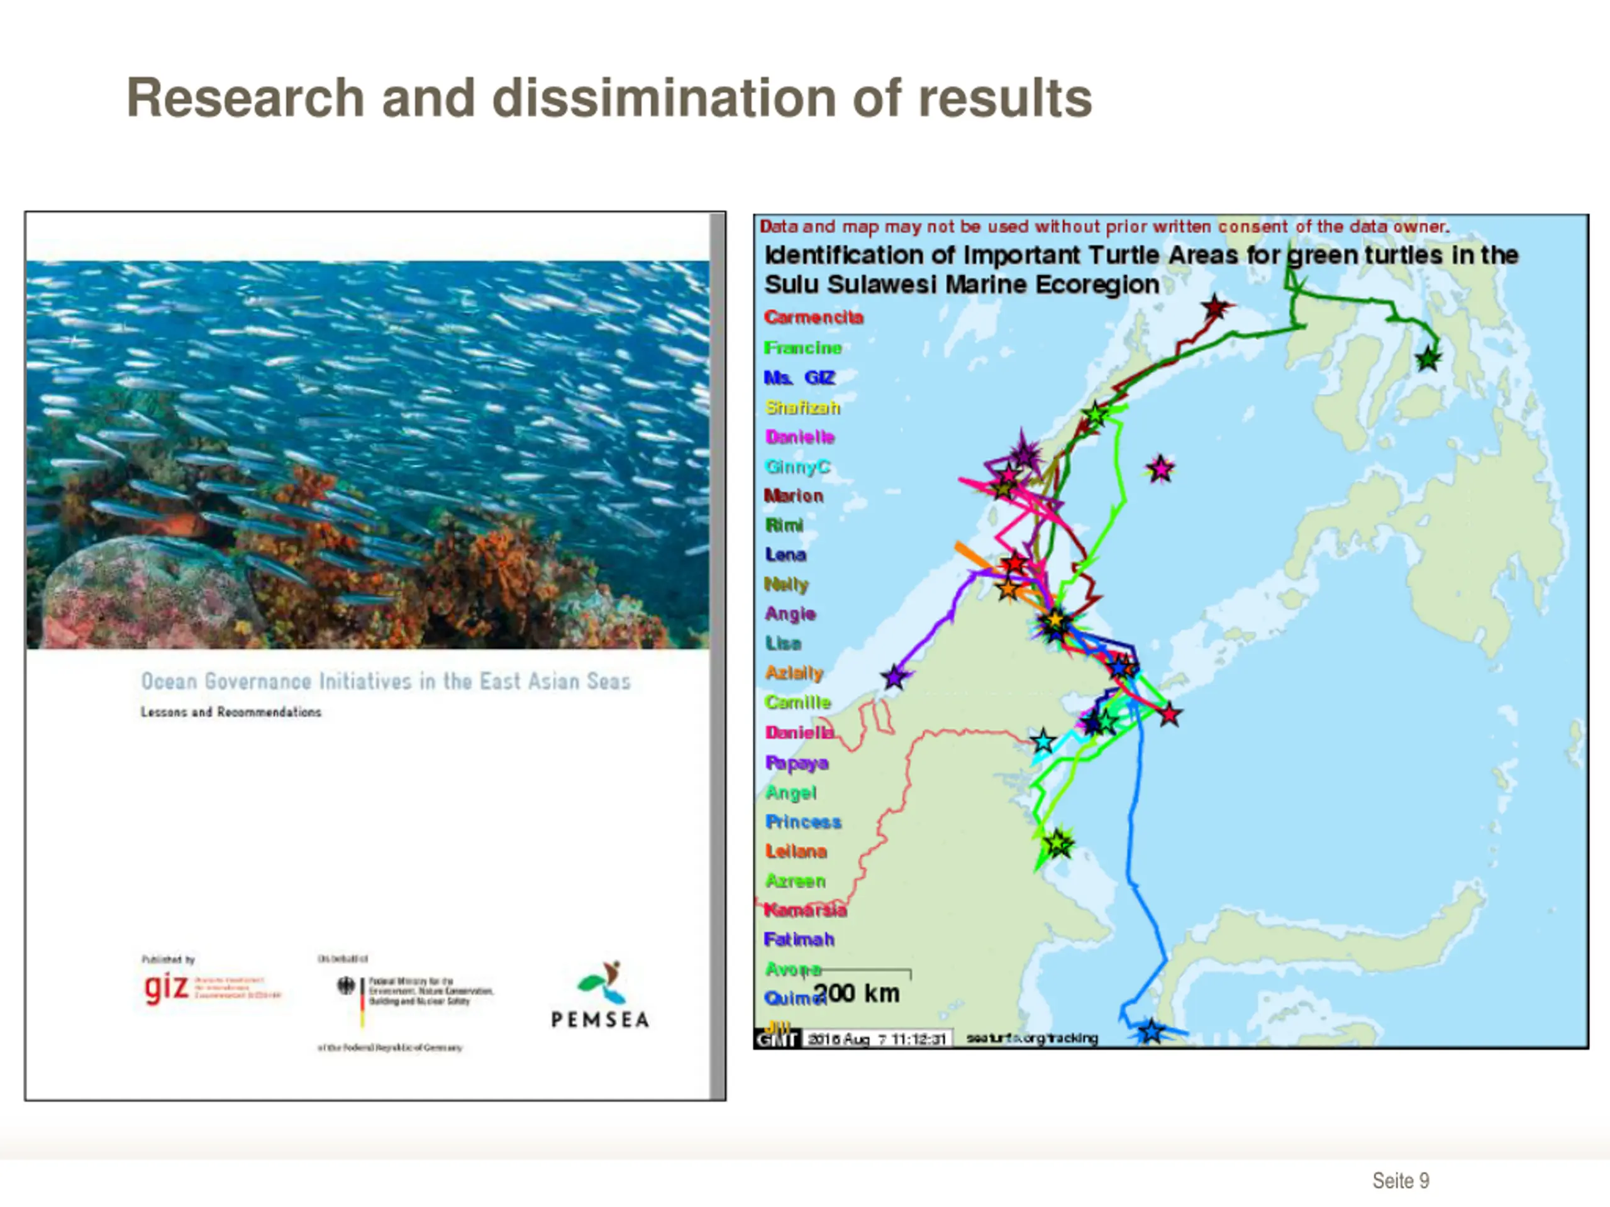The width and height of the screenshot is (1610, 1207).
Task: Select 'Lena' in the map legend
Action: coord(786,554)
